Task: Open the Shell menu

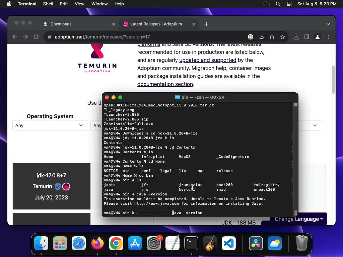Action: coord(48,4)
